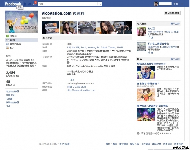The image size is (190, 150).
Task: Click 訂閱 RSS link
Action: click(x=11, y=95)
